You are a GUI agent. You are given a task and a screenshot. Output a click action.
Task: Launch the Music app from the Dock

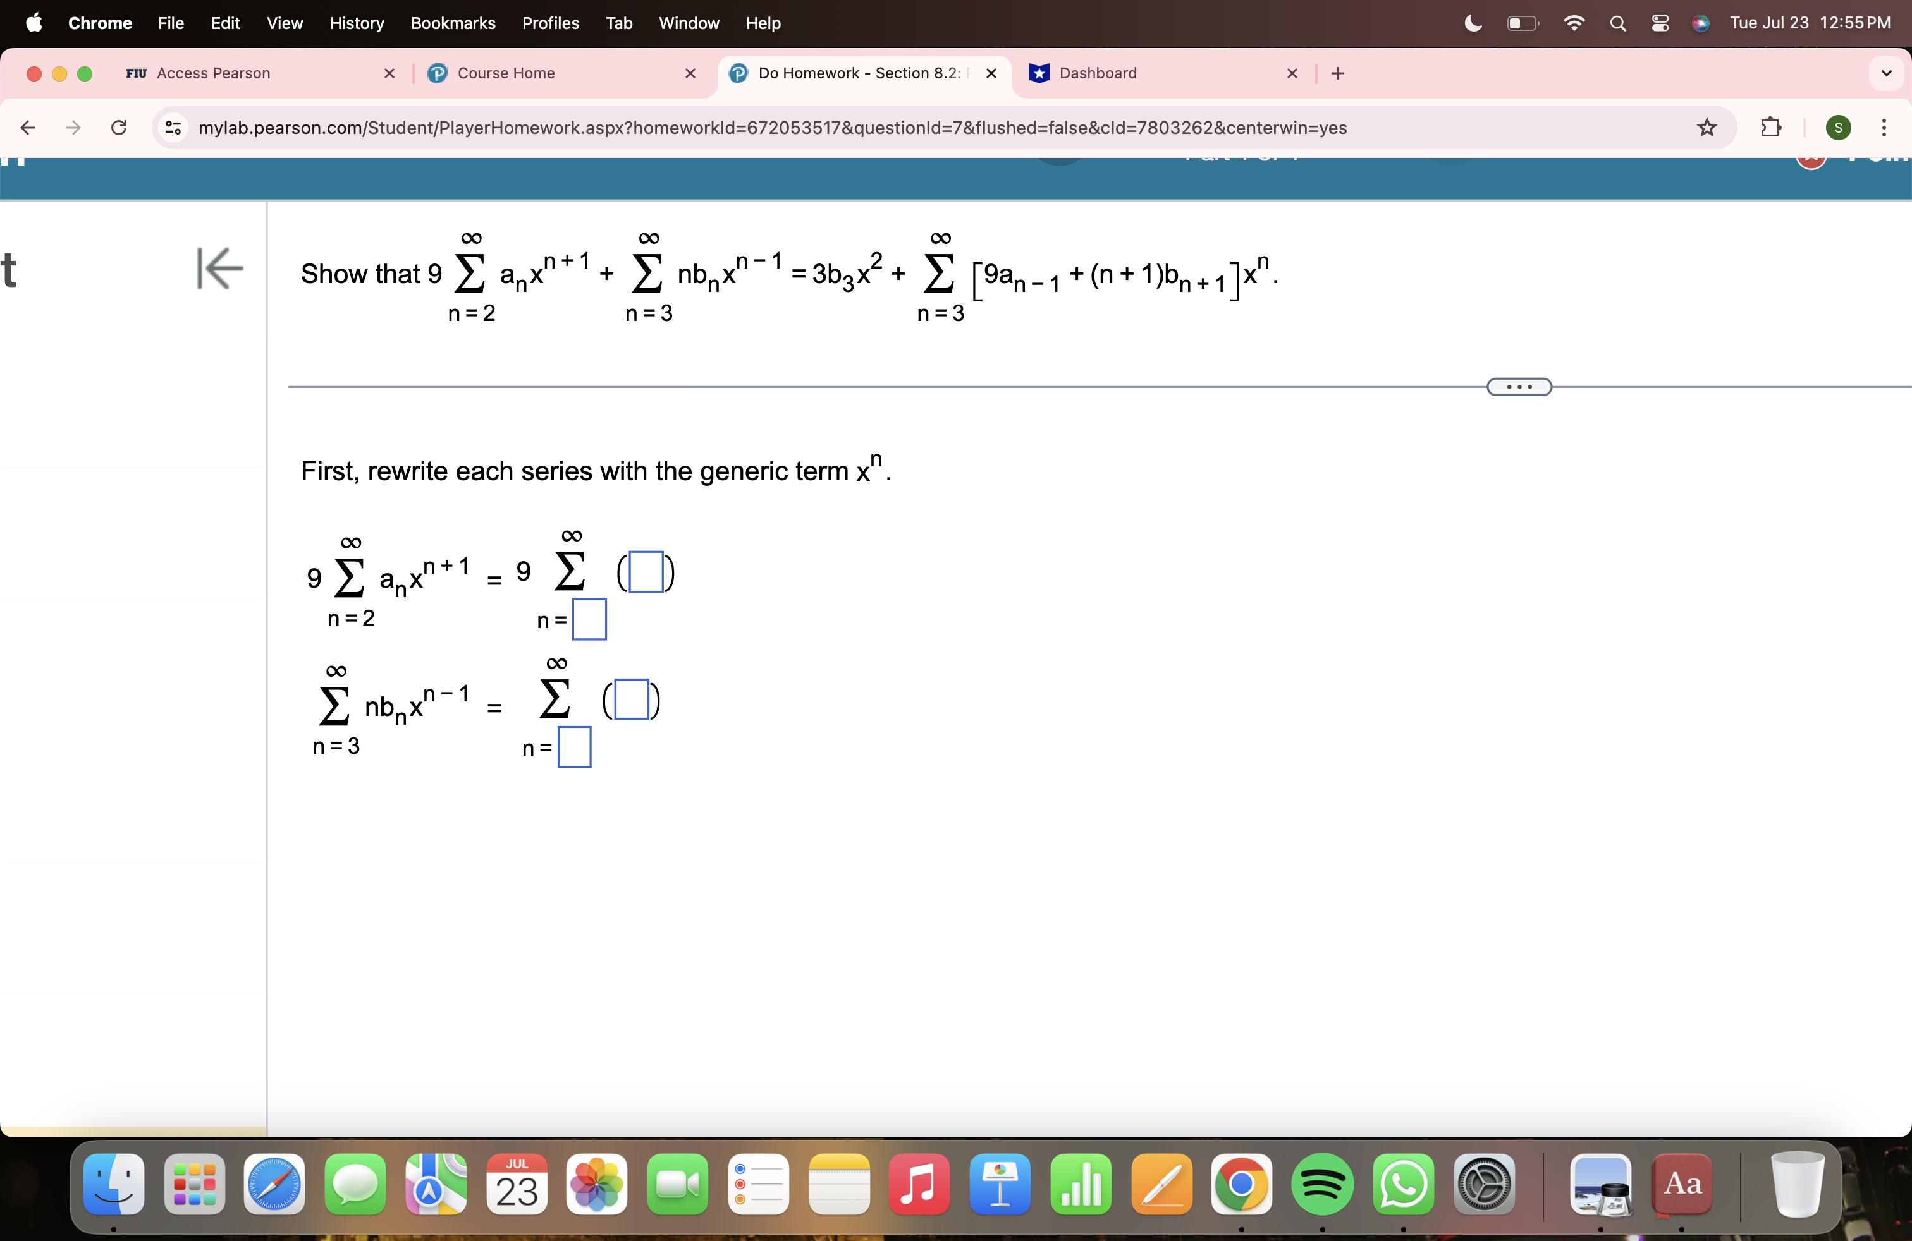[x=919, y=1185]
